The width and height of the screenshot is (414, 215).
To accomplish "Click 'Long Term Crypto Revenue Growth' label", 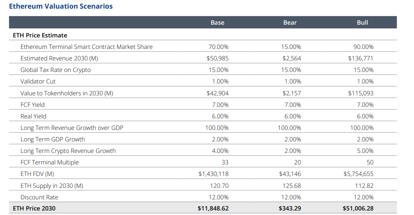I will (68, 151).
